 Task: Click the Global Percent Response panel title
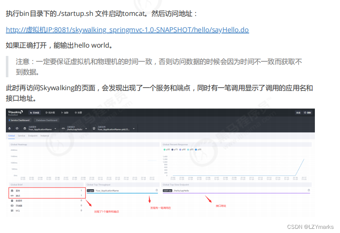(175, 144)
